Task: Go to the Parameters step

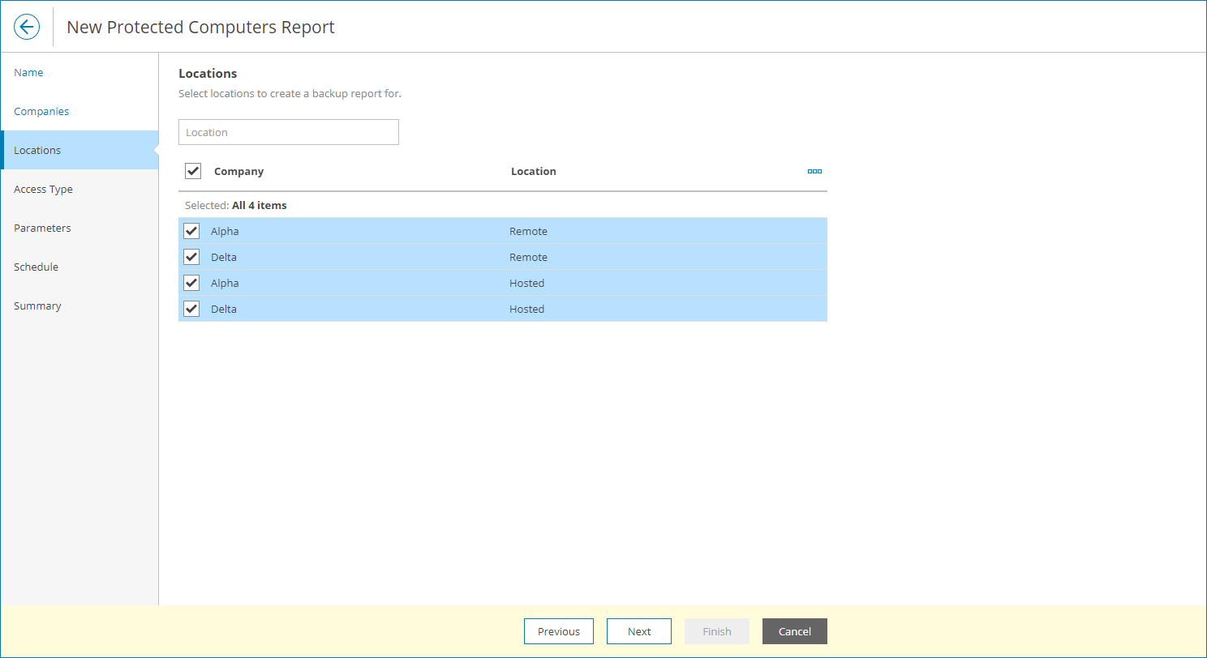Action: click(x=79, y=228)
